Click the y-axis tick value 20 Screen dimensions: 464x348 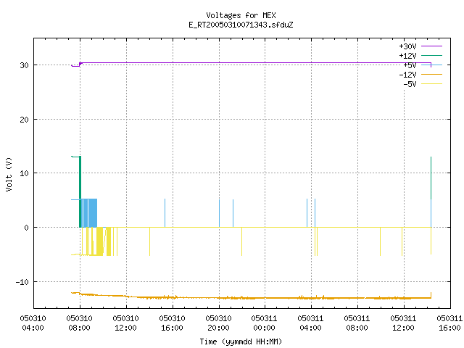(x=24, y=120)
